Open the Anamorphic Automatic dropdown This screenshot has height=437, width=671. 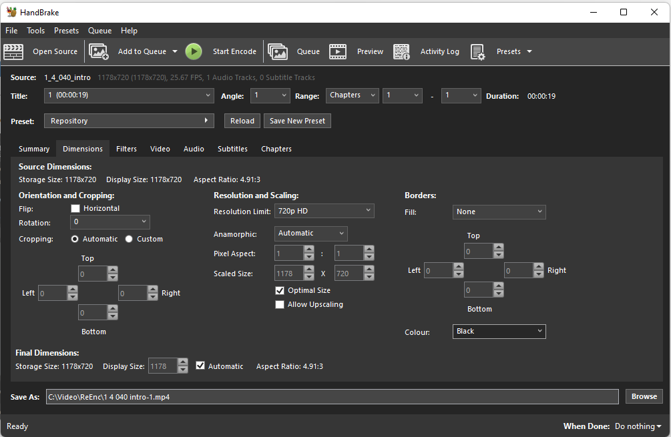tap(310, 234)
